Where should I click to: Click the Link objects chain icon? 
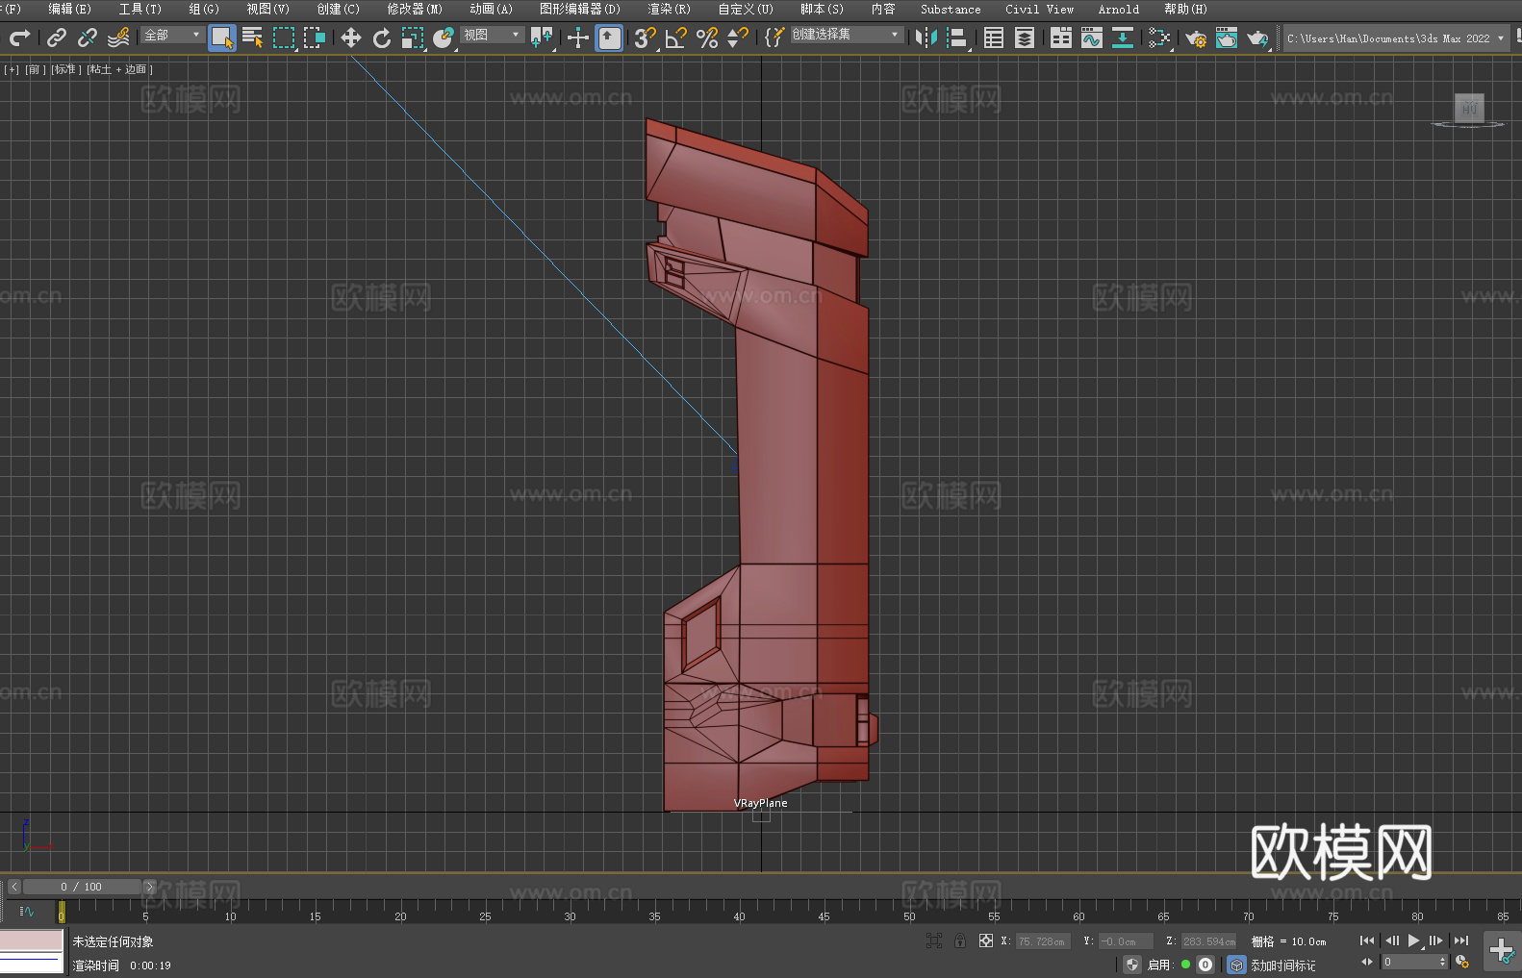pos(57,38)
